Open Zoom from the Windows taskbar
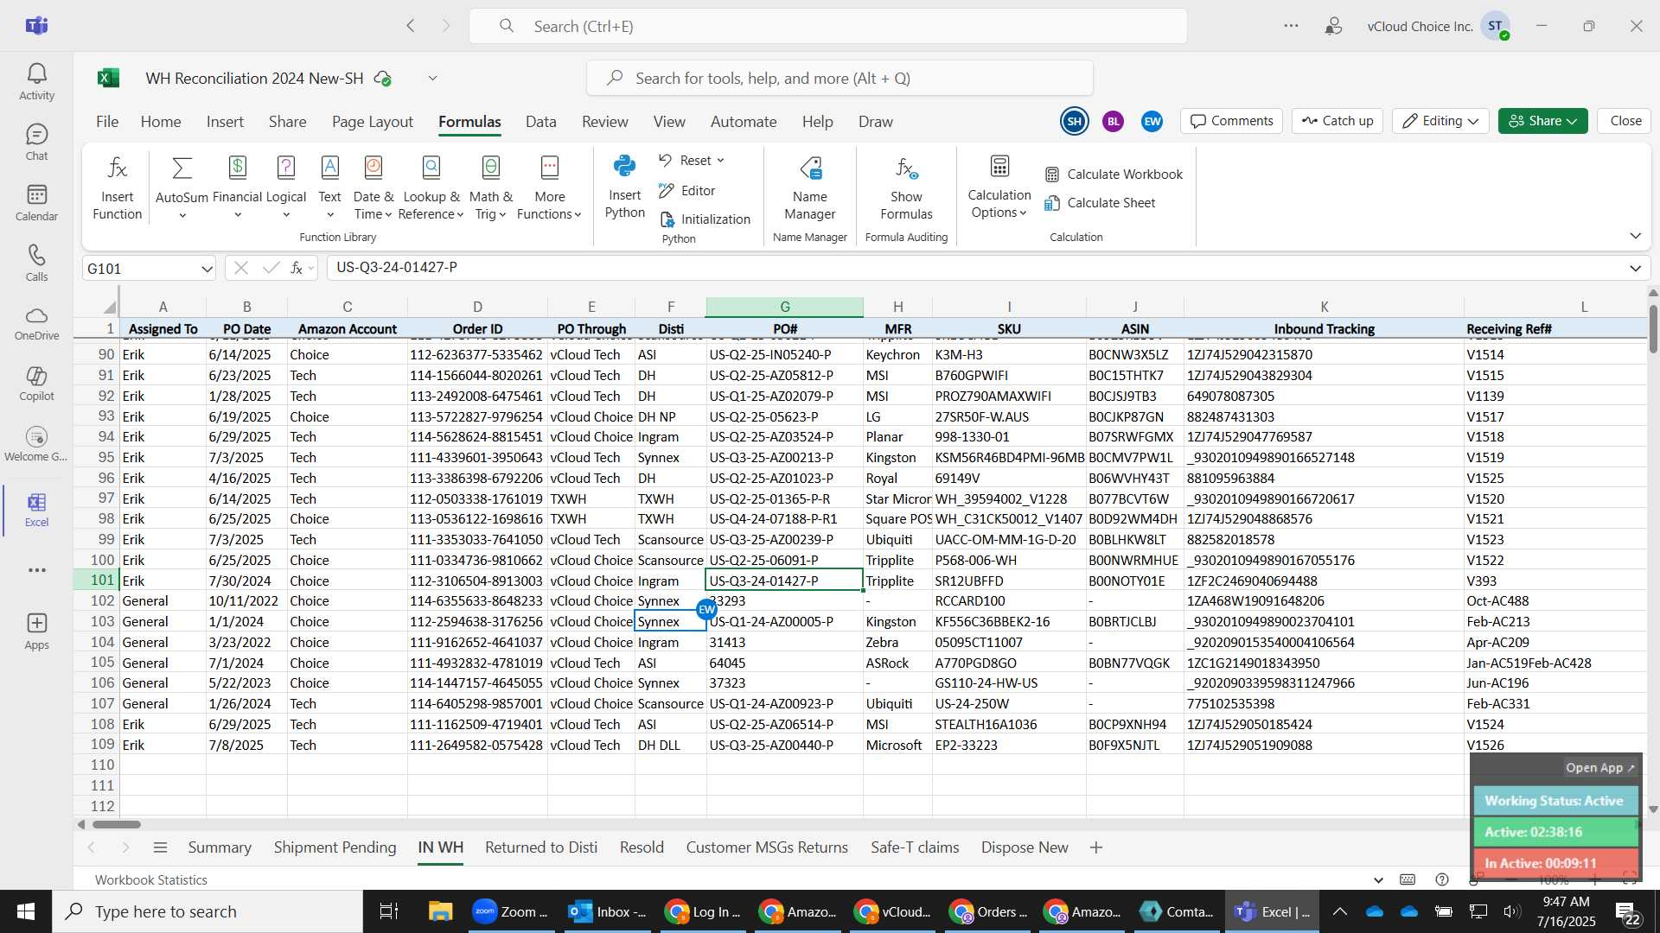 coord(510,911)
